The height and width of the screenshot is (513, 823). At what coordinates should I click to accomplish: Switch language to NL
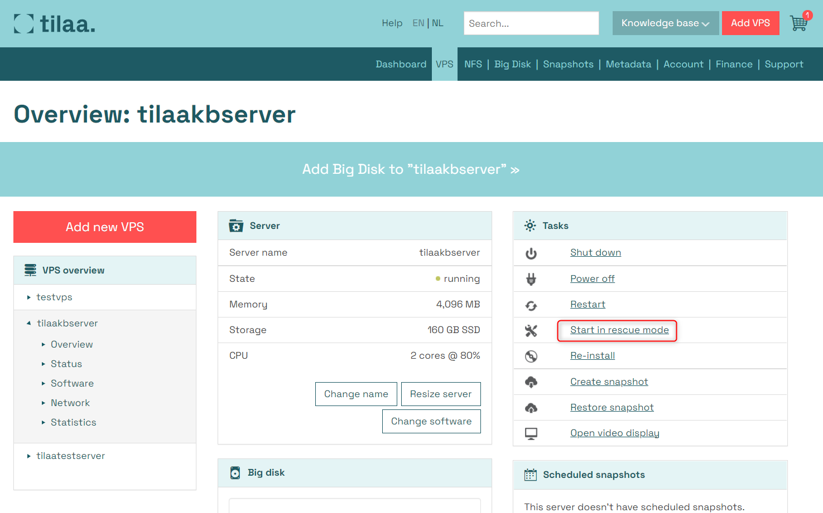[x=438, y=23]
